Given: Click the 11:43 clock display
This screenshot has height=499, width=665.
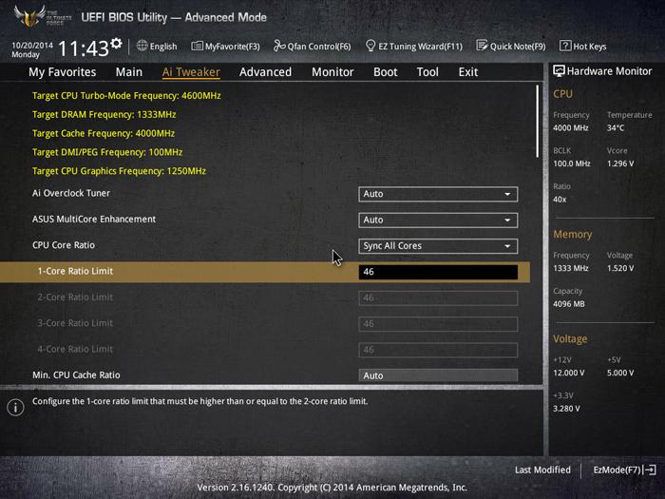Looking at the screenshot, I should tap(84, 48).
